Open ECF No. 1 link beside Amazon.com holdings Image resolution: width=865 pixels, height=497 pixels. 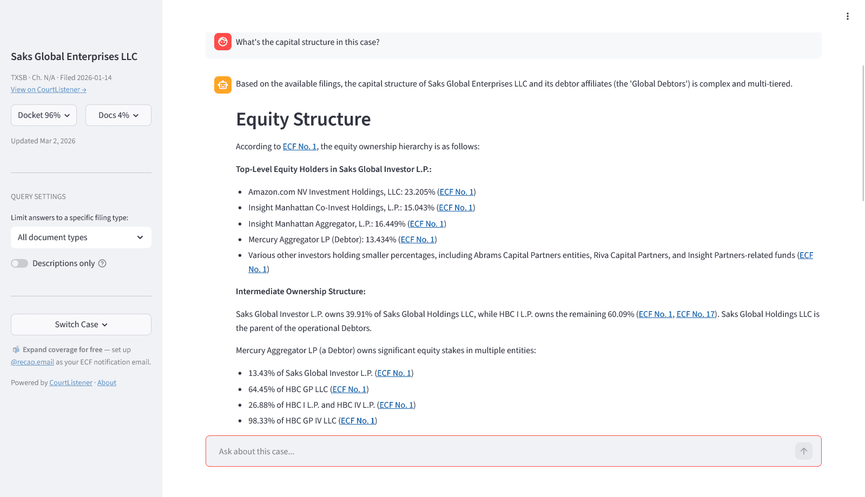(x=457, y=192)
